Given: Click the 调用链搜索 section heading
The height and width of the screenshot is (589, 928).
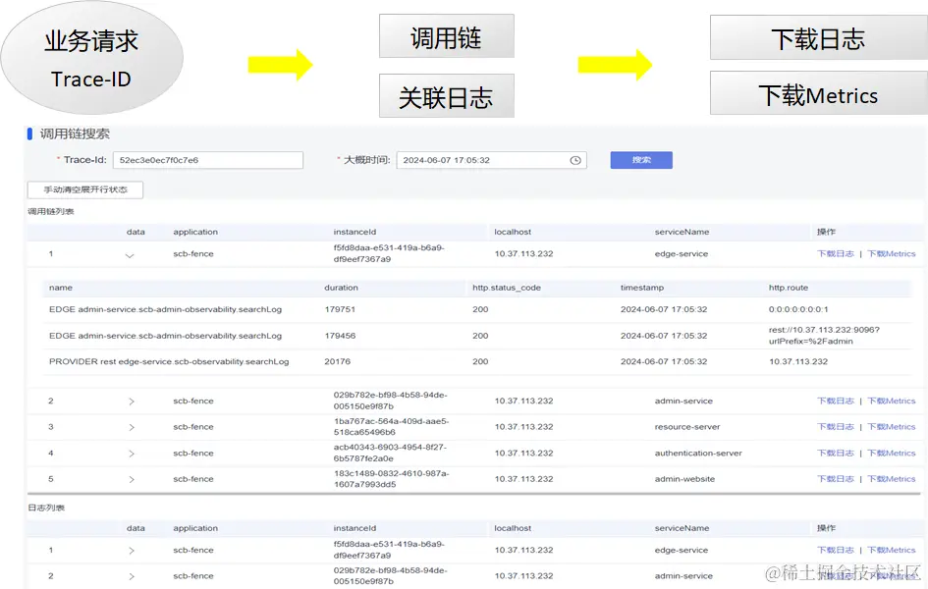Looking at the screenshot, I should coord(75,134).
